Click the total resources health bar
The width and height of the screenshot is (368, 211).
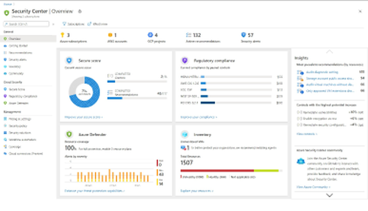(x=231, y=170)
